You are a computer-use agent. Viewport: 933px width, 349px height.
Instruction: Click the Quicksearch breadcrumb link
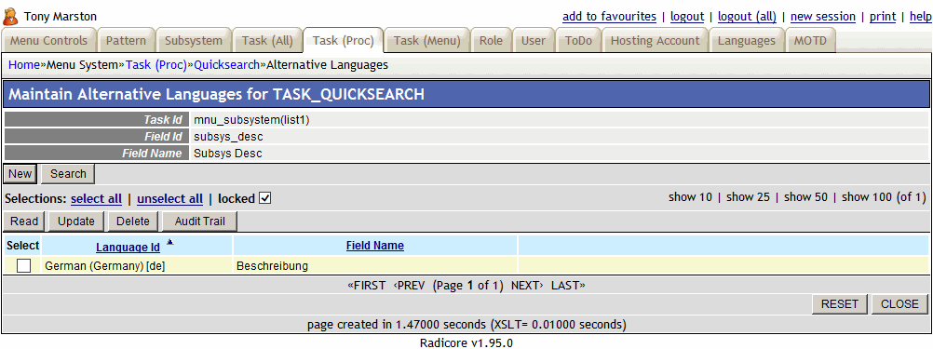click(x=226, y=65)
